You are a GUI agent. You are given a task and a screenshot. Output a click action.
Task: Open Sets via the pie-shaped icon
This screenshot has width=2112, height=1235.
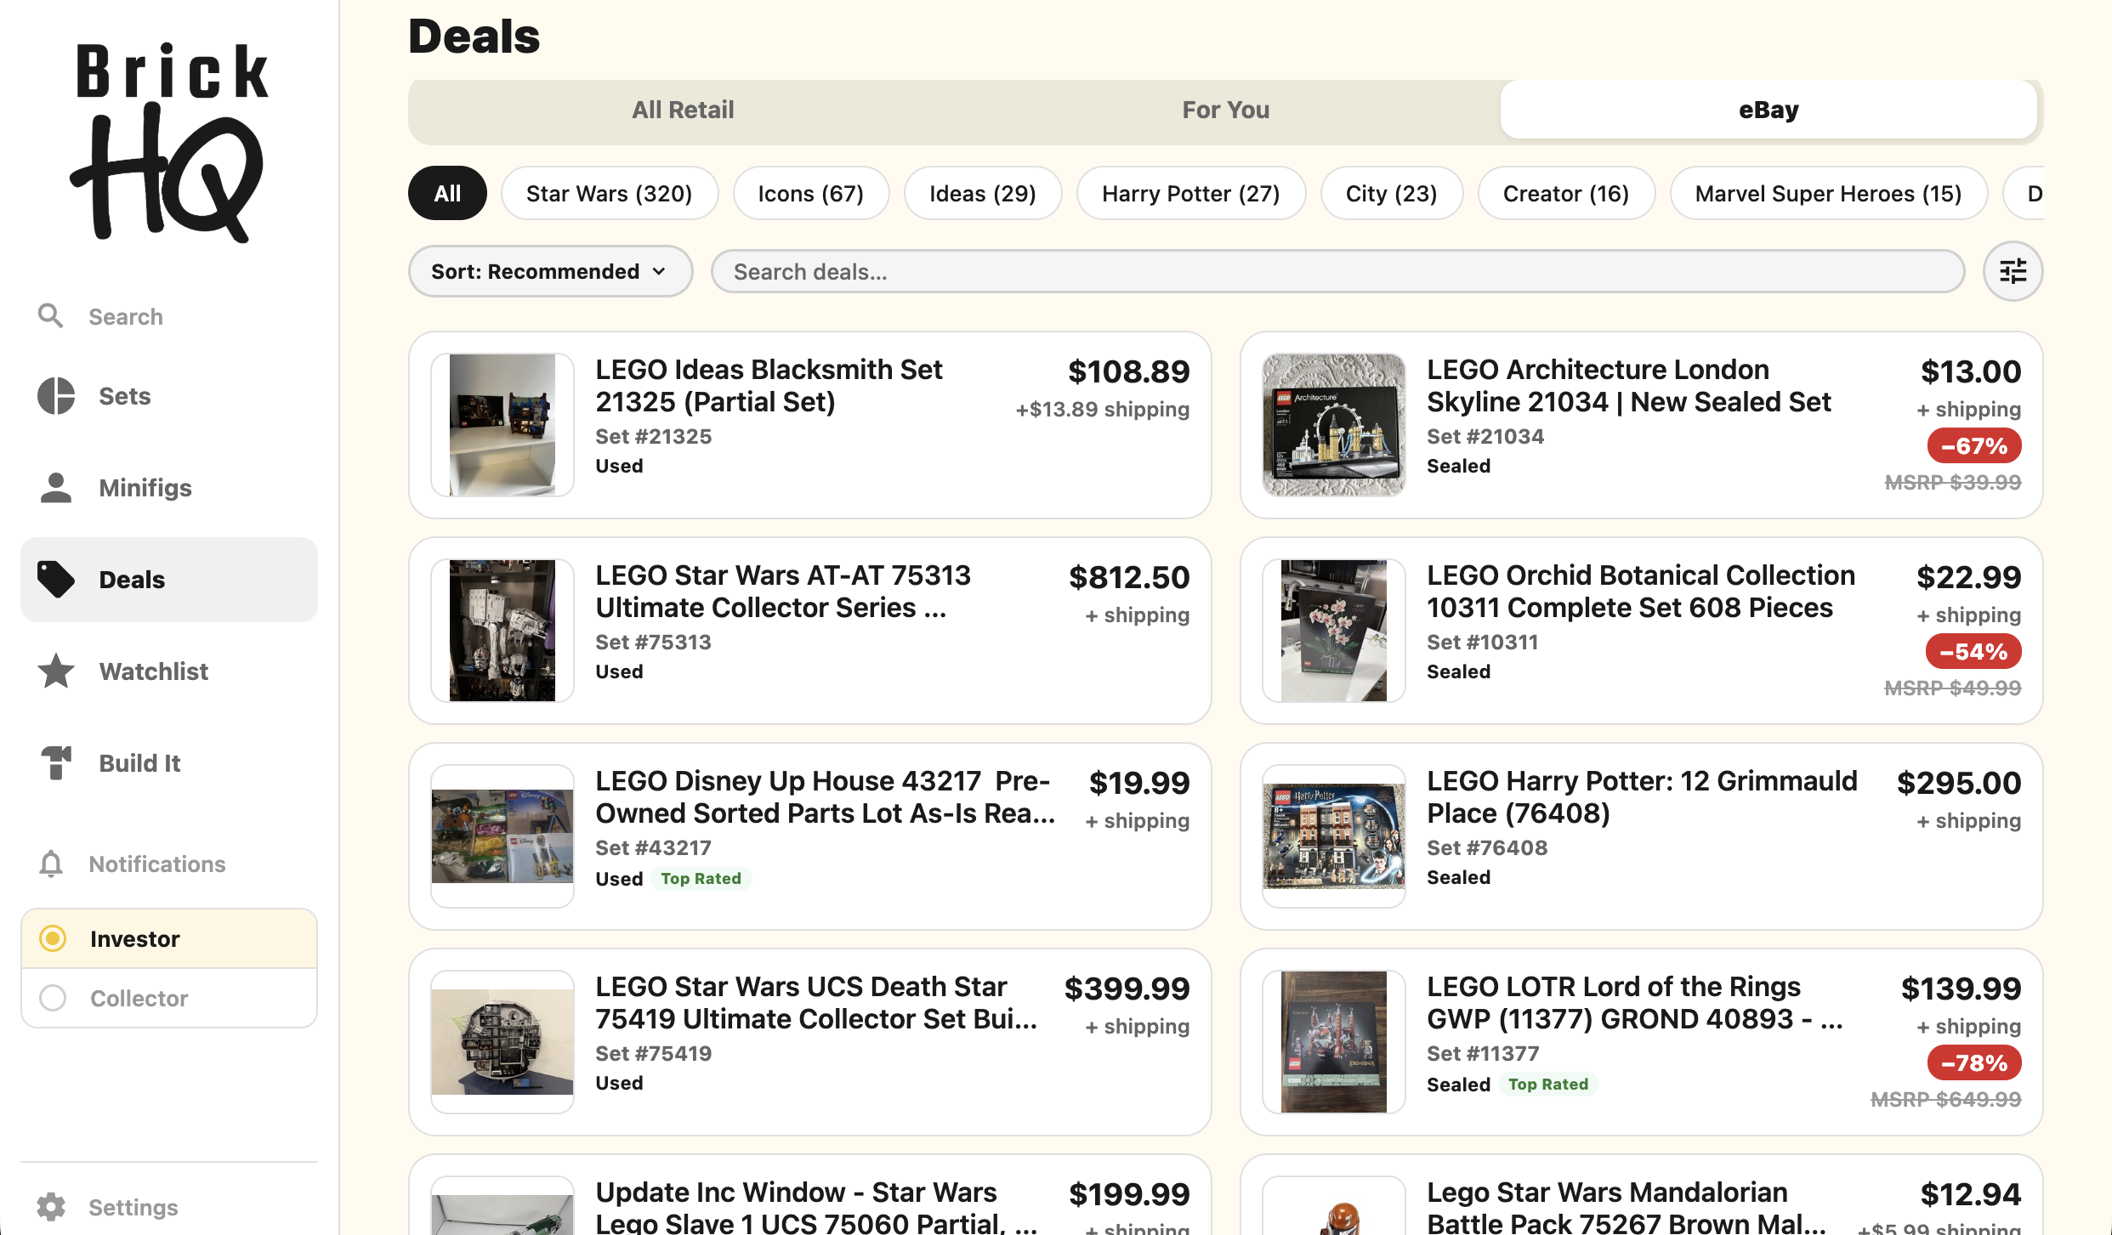pyautogui.click(x=56, y=396)
